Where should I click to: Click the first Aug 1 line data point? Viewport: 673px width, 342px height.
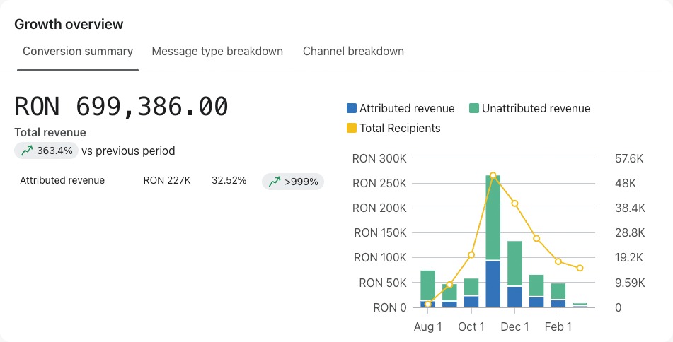[427, 305]
